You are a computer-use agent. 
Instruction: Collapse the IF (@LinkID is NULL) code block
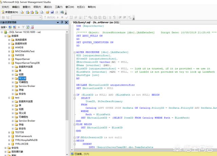point(75,95)
